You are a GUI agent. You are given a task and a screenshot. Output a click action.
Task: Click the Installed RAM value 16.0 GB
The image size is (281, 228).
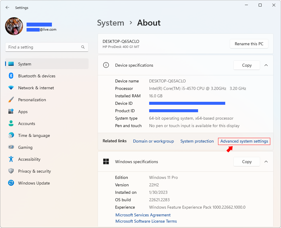pos(156,96)
